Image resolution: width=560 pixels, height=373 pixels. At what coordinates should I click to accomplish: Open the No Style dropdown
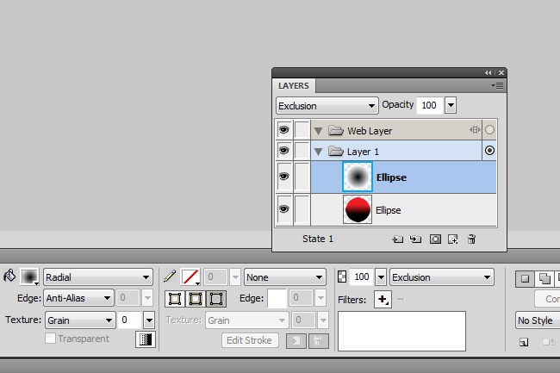point(536,320)
